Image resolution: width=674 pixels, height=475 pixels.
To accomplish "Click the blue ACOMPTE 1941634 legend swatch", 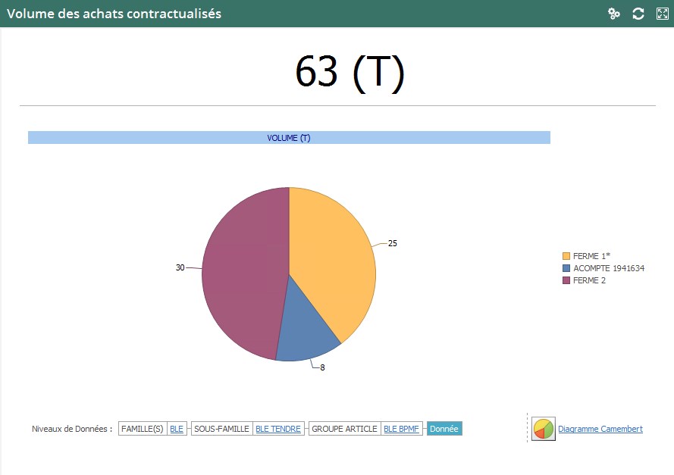I will coord(566,268).
